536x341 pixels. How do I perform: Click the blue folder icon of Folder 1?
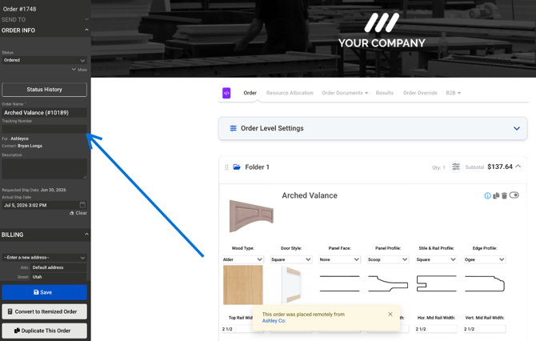pyautogui.click(x=237, y=167)
